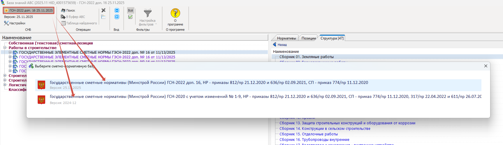The width and height of the screenshot is (503, 145).
Task: Click the left Наименование column header
Action: pyautogui.click(x=134, y=37)
